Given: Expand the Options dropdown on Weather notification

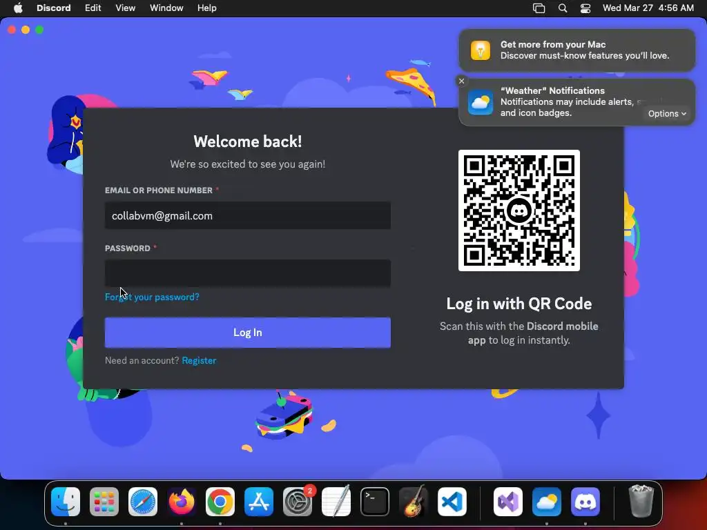Looking at the screenshot, I should tap(667, 114).
